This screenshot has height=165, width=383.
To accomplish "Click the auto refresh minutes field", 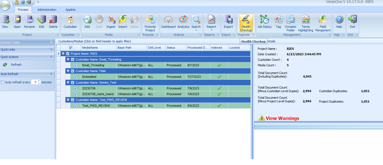I will point(34,82).
